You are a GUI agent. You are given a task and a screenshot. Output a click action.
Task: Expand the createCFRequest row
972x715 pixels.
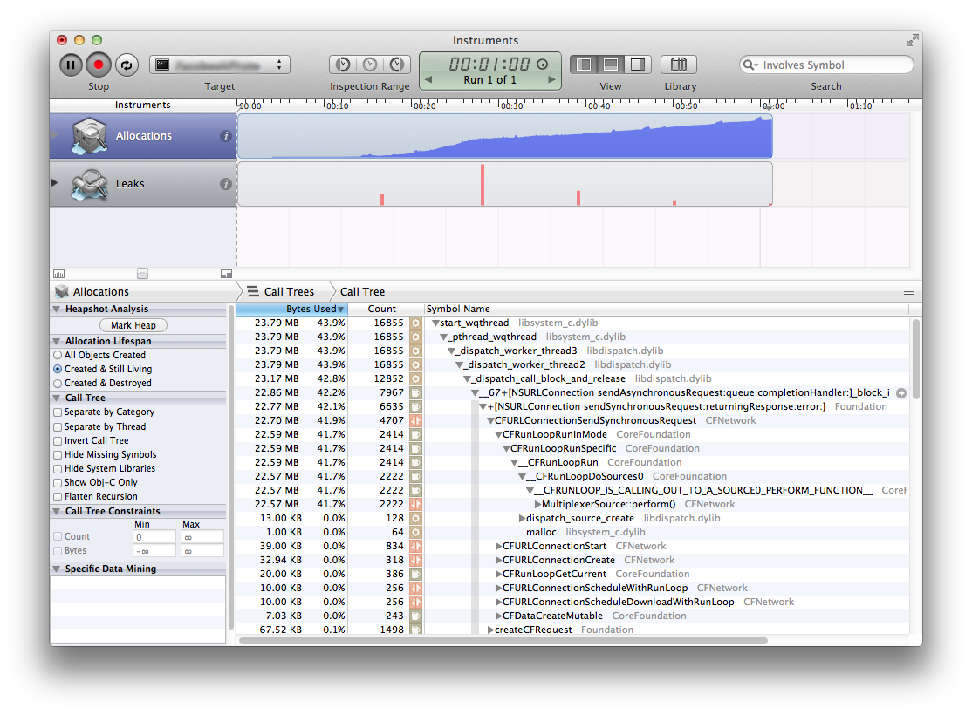click(x=490, y=630)
